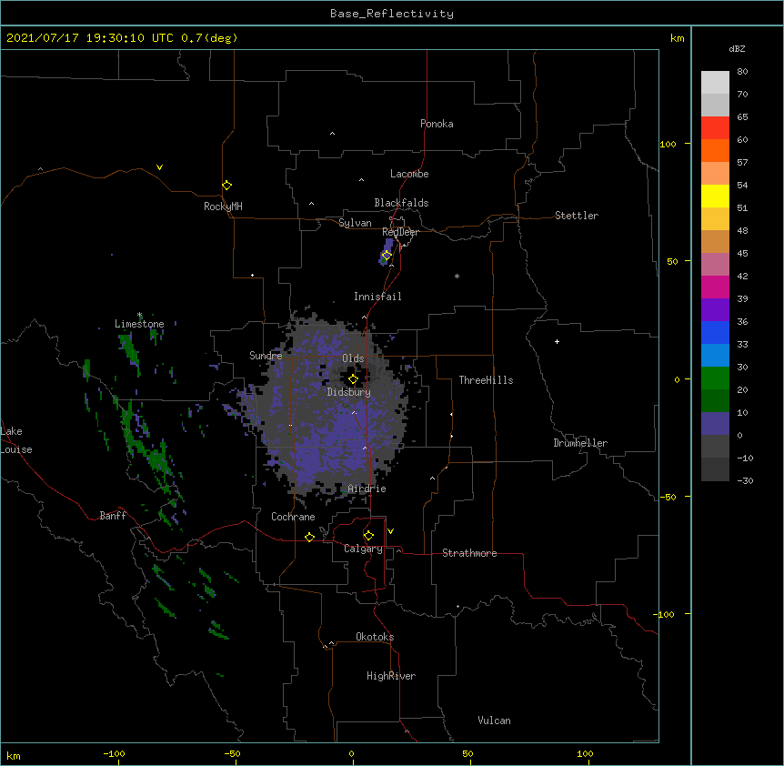This screenshot has height=766, width=784.
Task: Click the RockyMH map label
Action: (223, 207)
